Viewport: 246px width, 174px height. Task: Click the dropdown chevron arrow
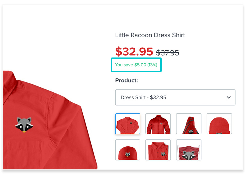pyautogui.click(x=228, y=97)
